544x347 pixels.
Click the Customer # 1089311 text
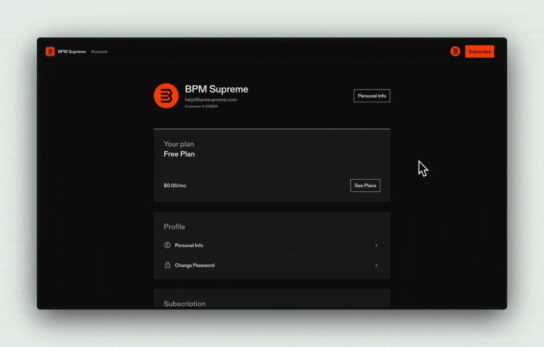coord(201,107)
